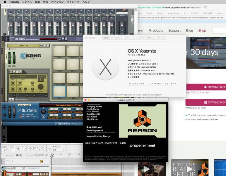This screenshot has height=176, width=226.
Task: Open Support link on Propellerhead site
Action: pyautogui.click(x=174, y=30)
